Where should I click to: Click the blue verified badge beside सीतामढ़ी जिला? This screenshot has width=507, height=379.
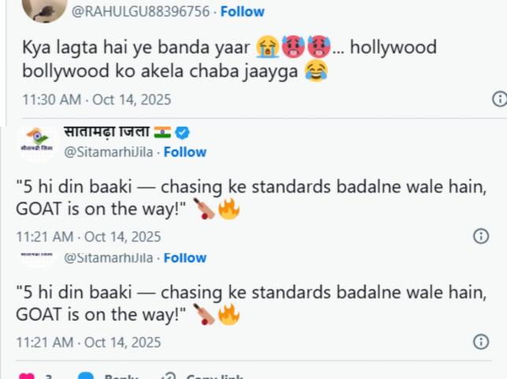184,132
